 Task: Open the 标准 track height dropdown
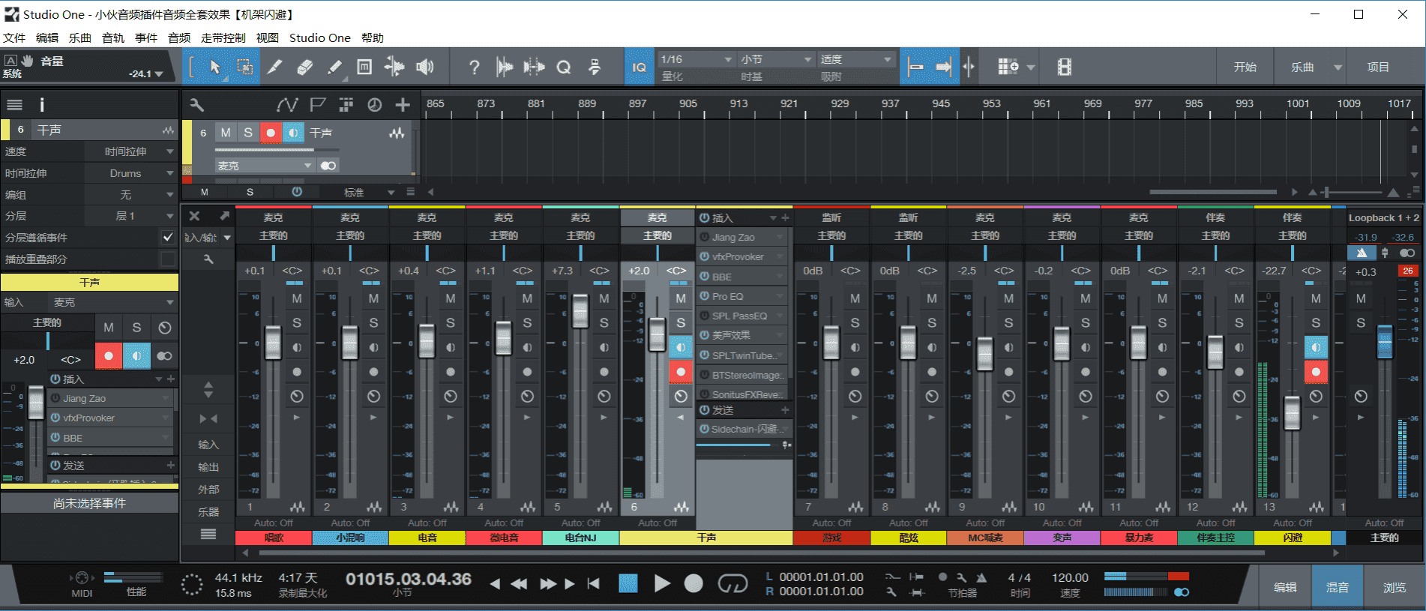pos(368,193)
